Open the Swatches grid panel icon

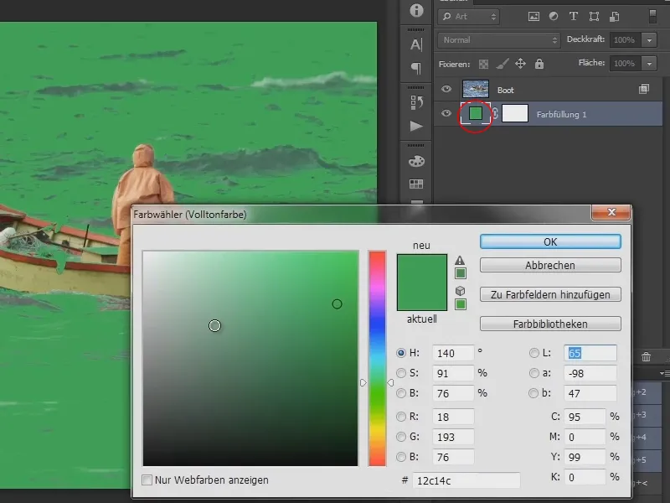click(x=416, y=184)
